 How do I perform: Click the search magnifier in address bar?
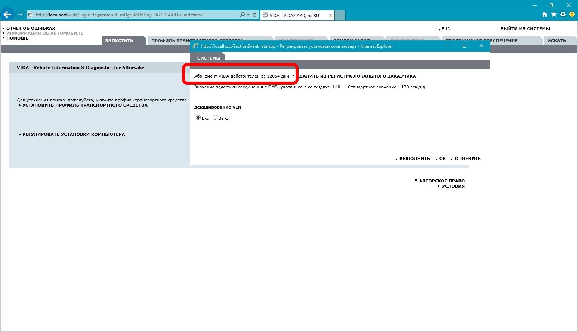pyautogui.click(x=242, y=15)
